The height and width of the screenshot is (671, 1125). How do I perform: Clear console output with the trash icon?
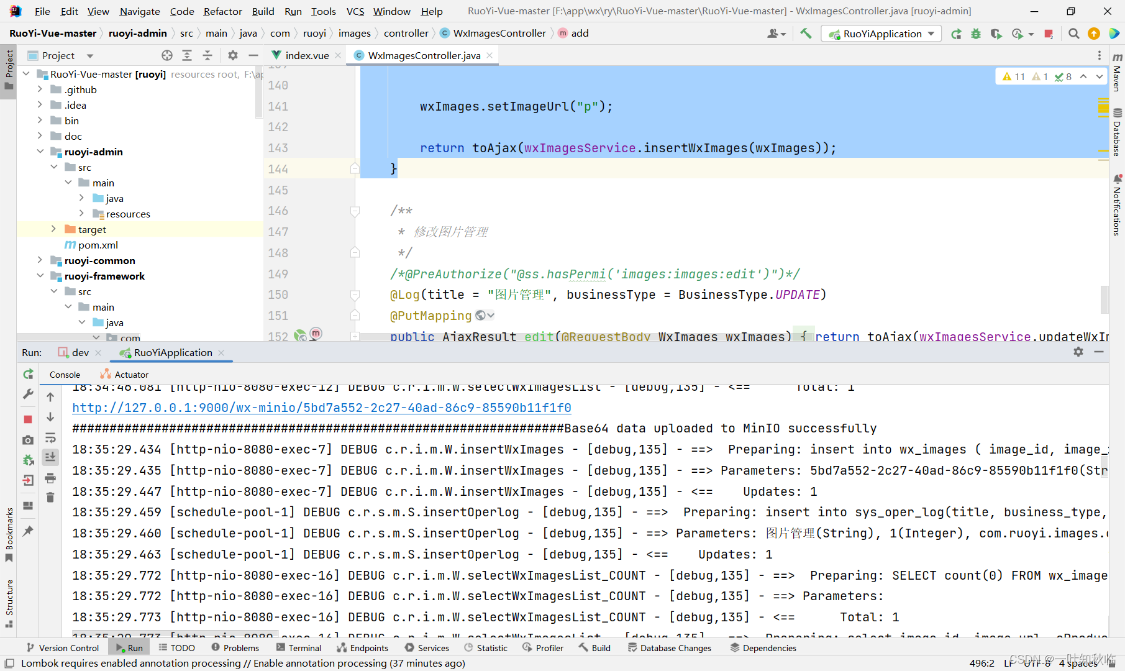(50, 497)
